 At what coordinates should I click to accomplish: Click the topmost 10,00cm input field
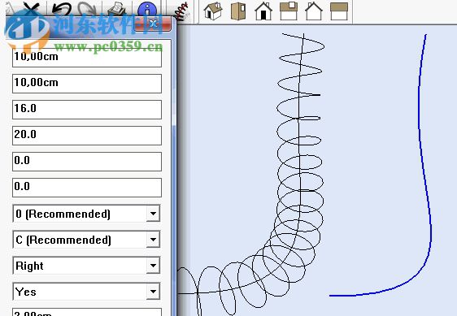pyautogui.click(x=87, y=57)
